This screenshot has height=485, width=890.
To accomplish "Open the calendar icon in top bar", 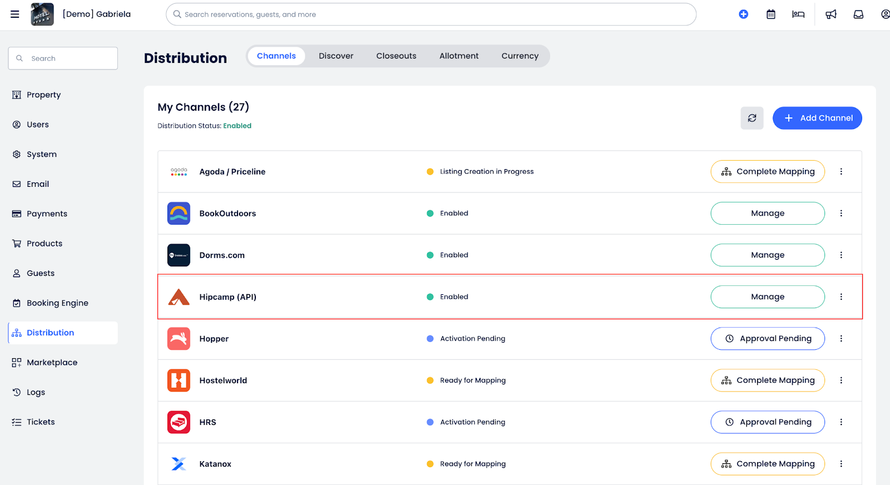I will pos(771,14).
